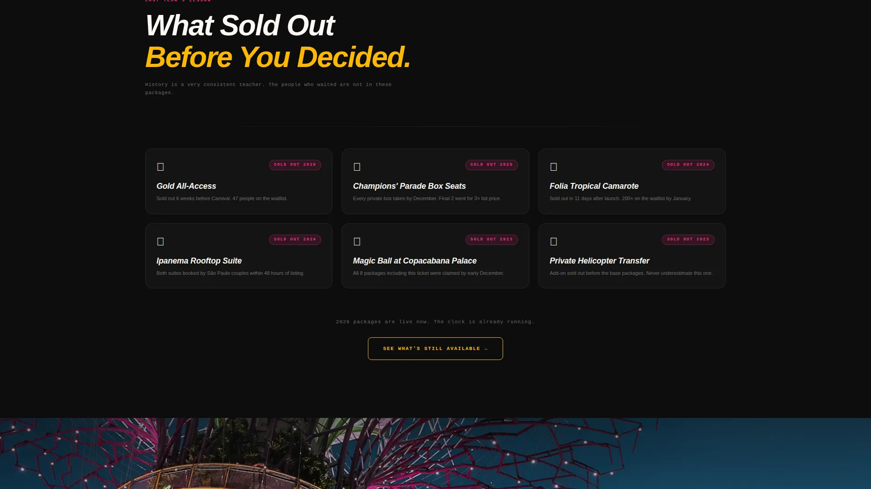Open the Ipanema Rooftop Suite title
The height and width of the screenshot is (489, 871).
pos(199,261)
